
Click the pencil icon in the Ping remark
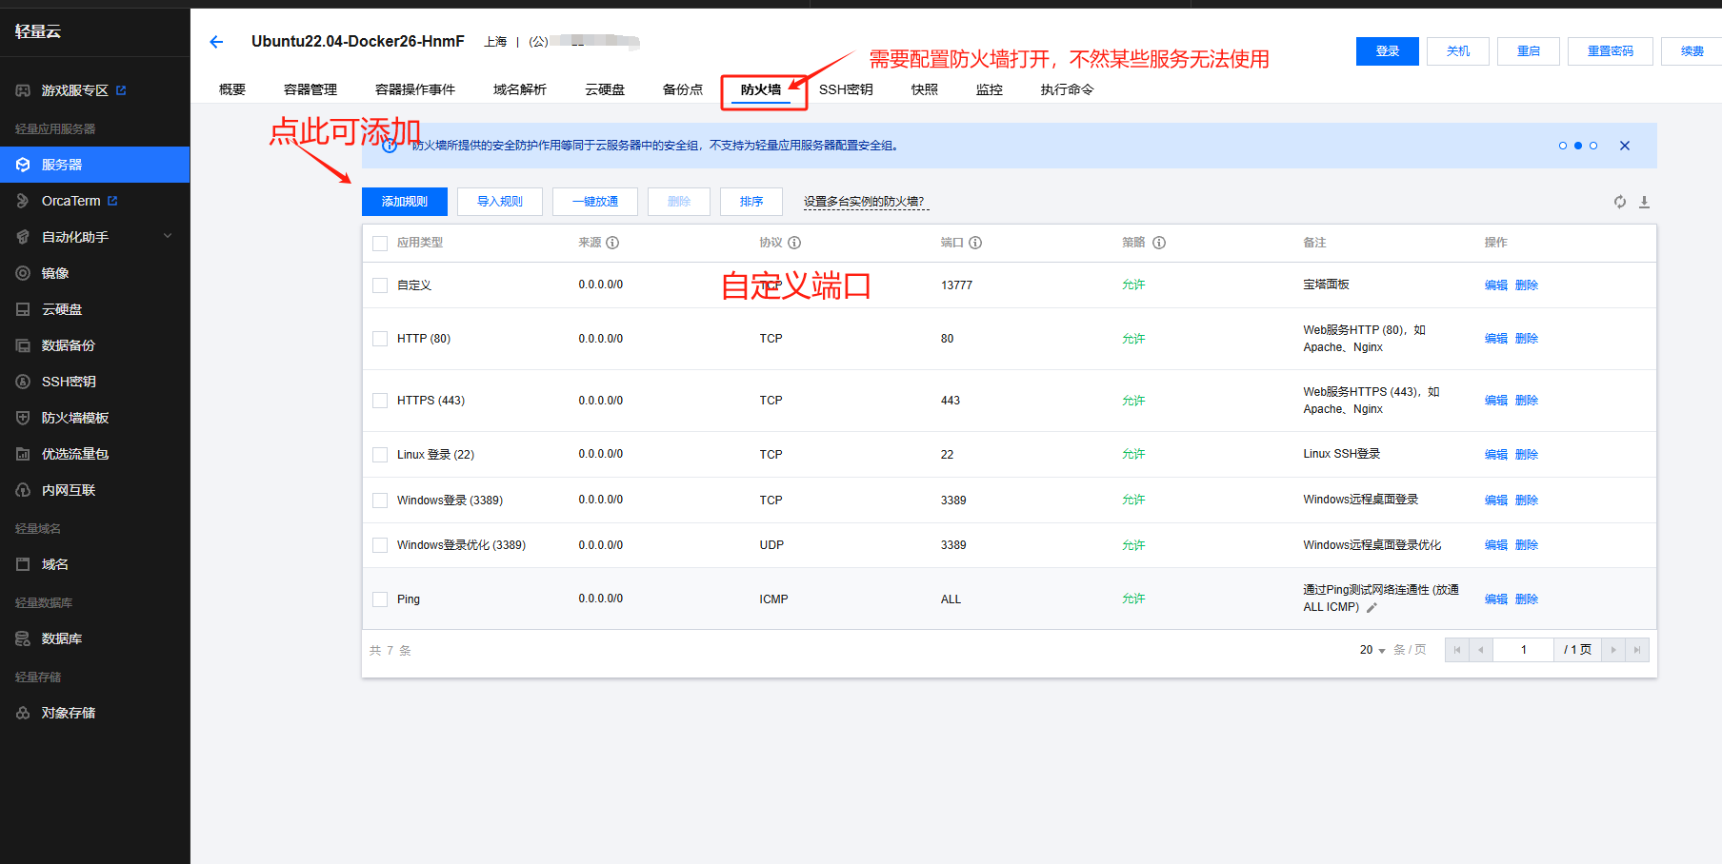(1372, 608)
